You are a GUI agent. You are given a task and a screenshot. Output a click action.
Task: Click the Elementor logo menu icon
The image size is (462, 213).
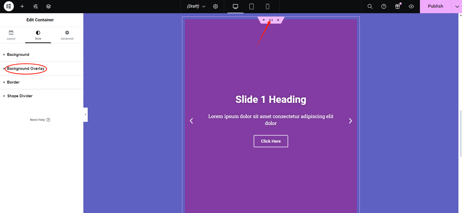(x=9, y=6)
